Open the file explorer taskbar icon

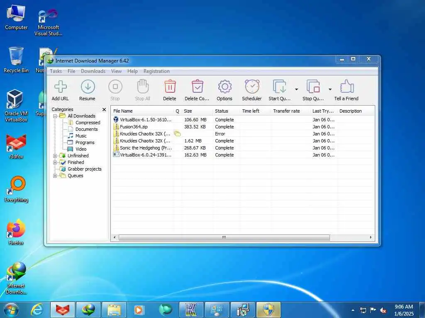[115, 310]
